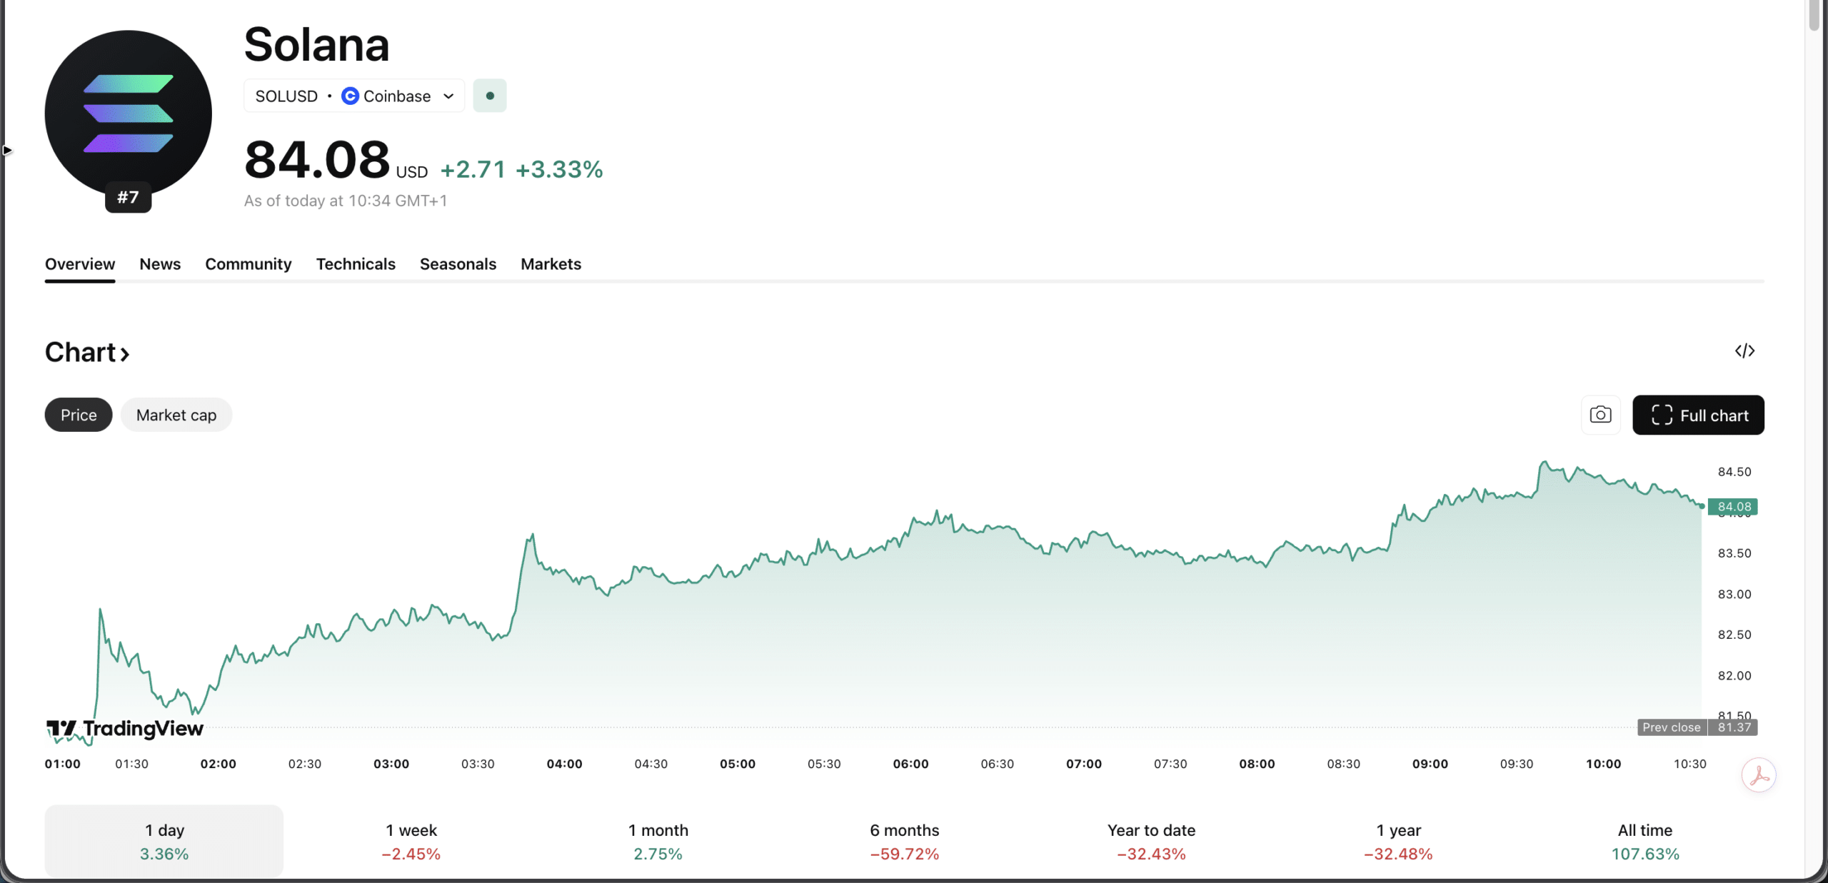Click the 83.00 price axis label

pyautogui.click(x=1734, y=594)
